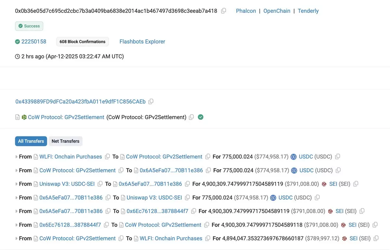The image size is (390, 250).
Task: Click the amount 4,900,309.747999717504589118
Action: coord(262,225)
